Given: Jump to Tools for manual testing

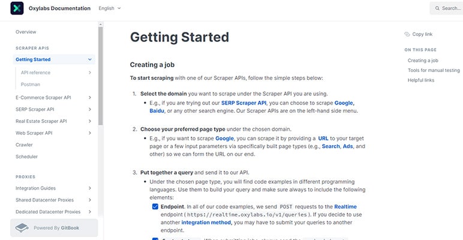Looking at the screenshot, I should 433,70.
